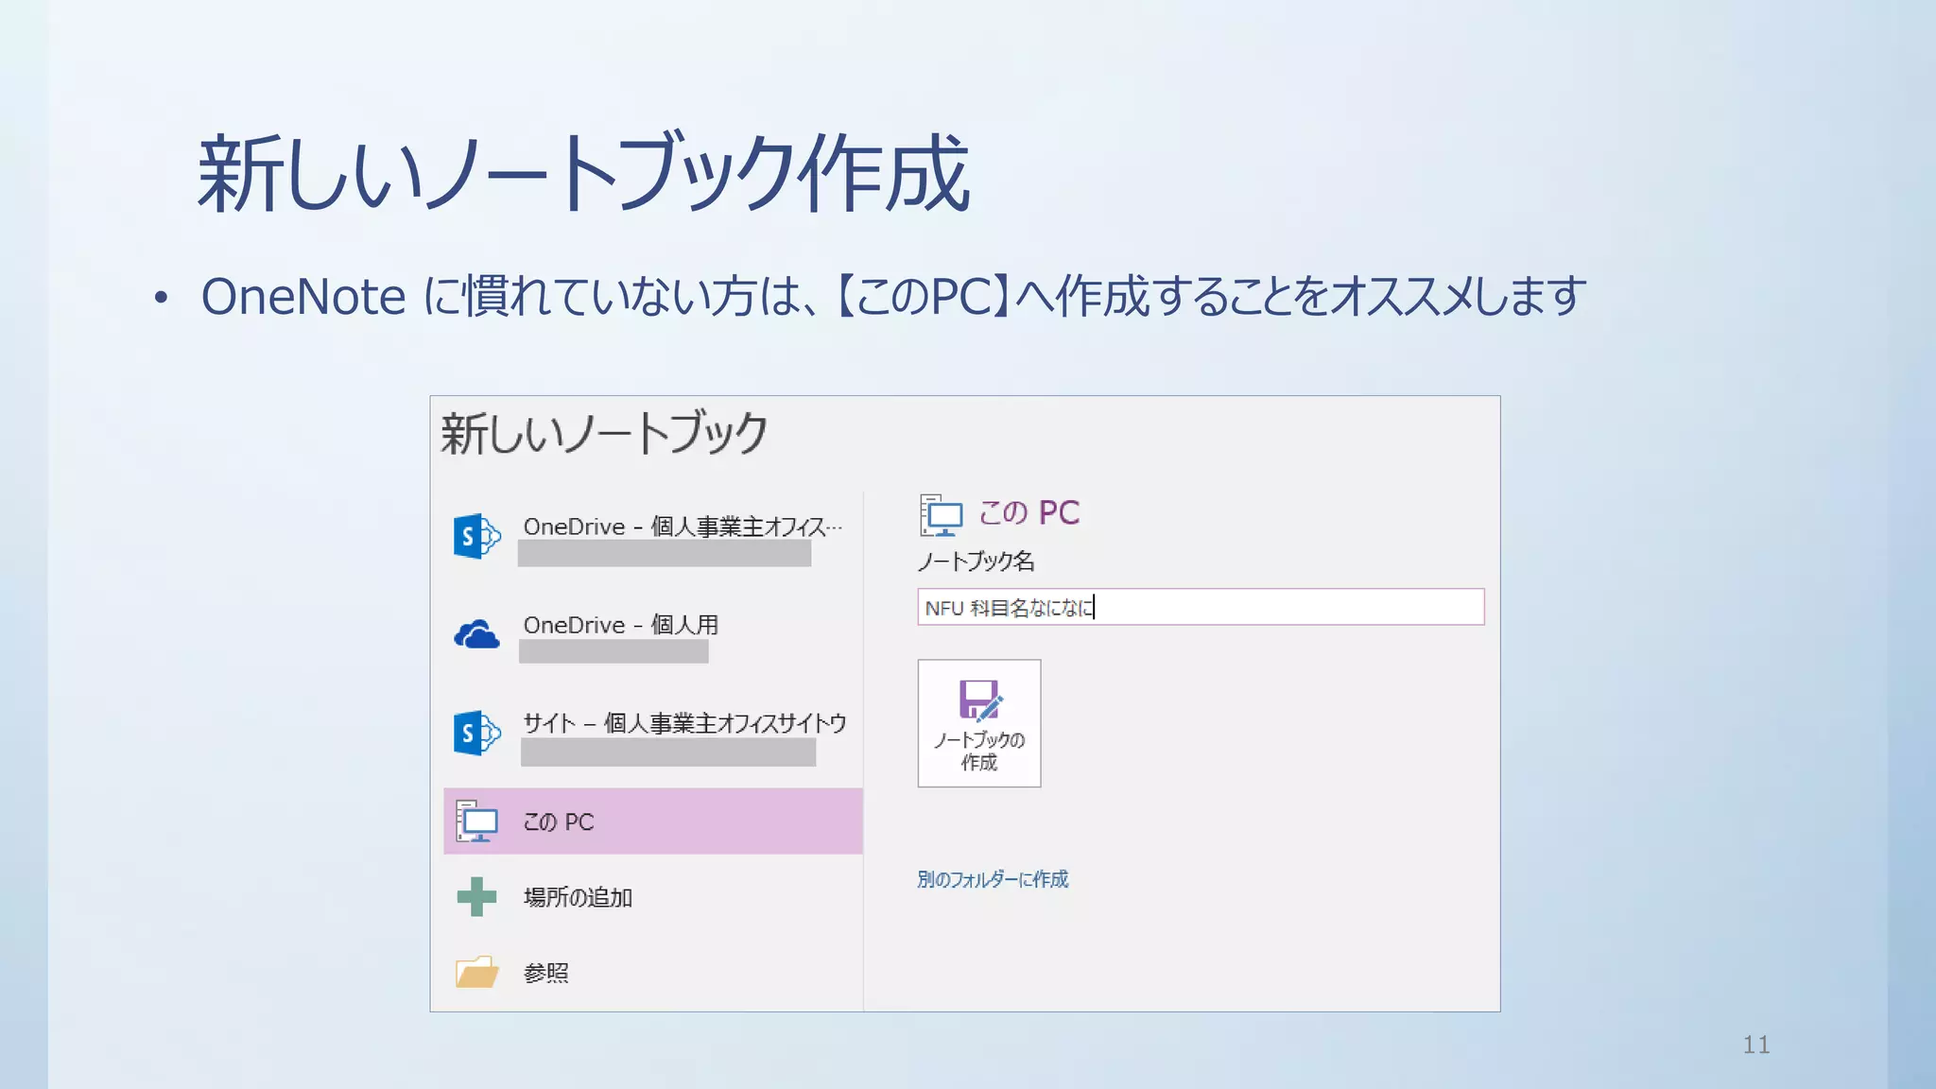
Task: Click the purple この PC heading text
Action: pos(1028,512)
